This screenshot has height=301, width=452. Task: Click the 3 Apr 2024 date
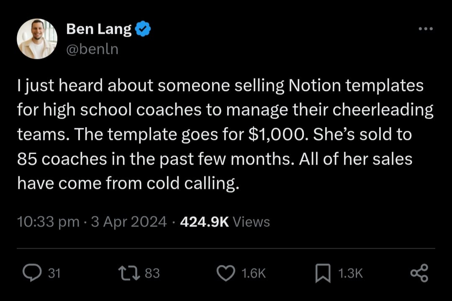tap(128, 222)
